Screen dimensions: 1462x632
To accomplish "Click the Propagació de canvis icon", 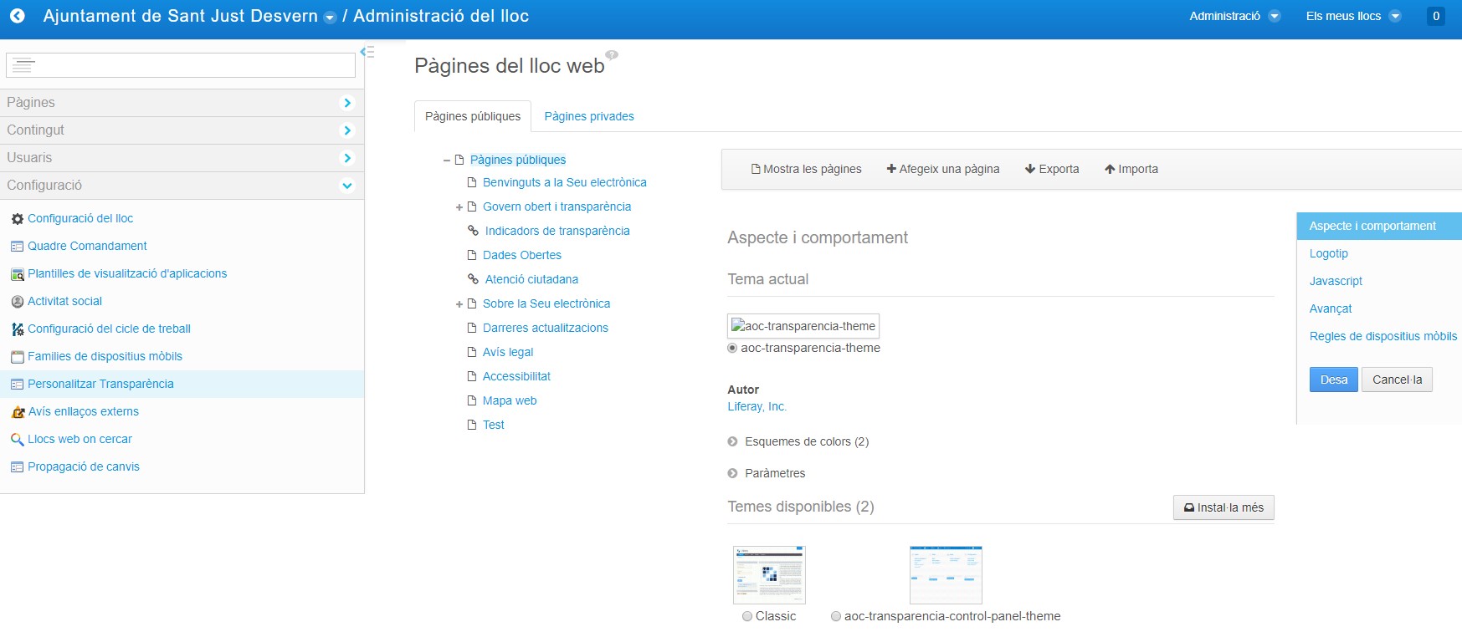I will [x=17, y=467].
